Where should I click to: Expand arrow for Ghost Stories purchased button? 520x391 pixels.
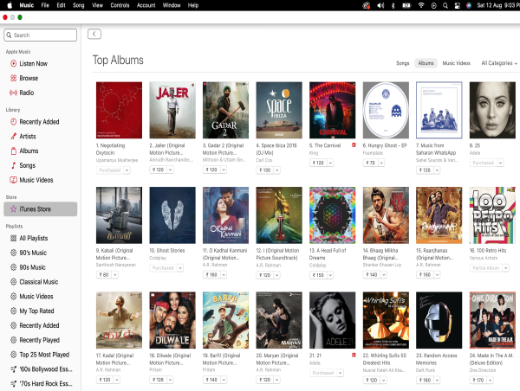(x=180, y=268)
